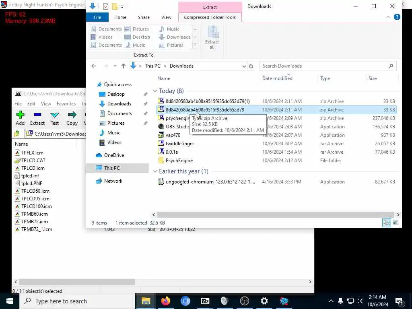412x309 pixels.
Task: Open Settings gear on the taskbar
Action: tap(264, 301)
